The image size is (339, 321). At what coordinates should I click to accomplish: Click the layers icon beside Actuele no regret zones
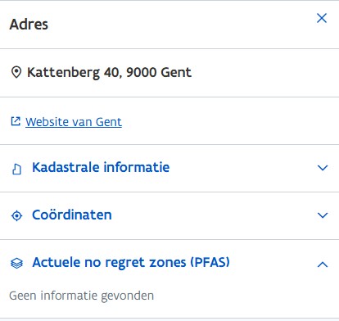click(x=16, y=263)
